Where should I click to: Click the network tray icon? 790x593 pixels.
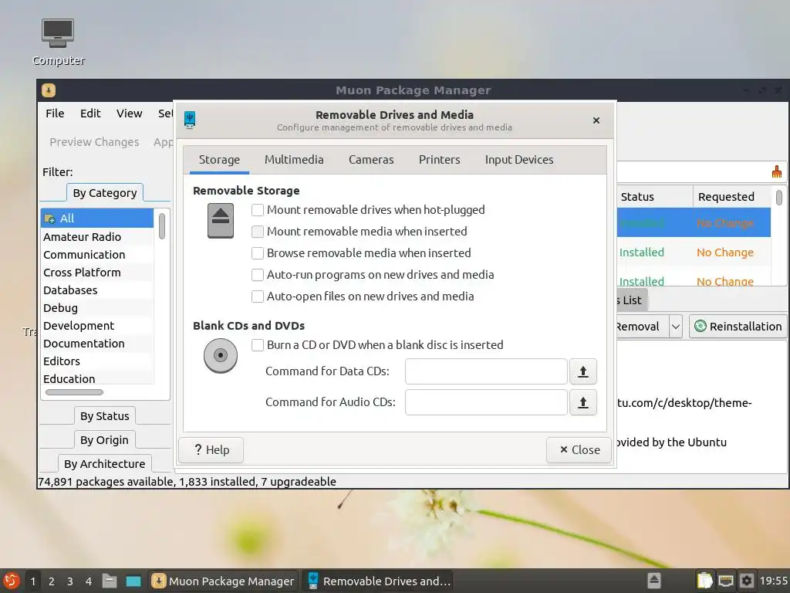[x=725, y=581]
